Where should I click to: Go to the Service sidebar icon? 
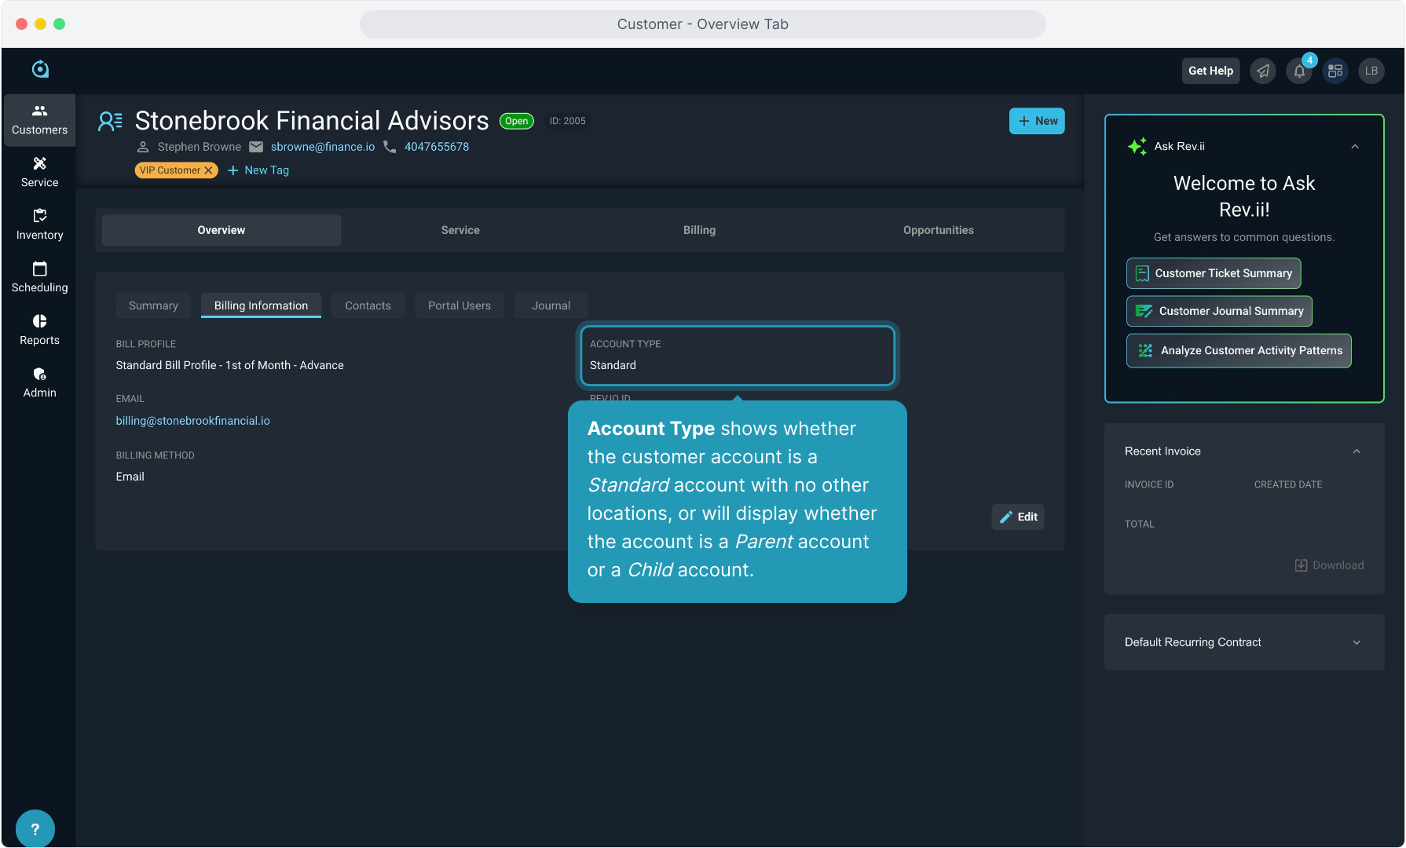[39, 172]
